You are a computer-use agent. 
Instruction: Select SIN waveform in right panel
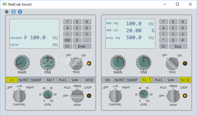coord(107,80)
